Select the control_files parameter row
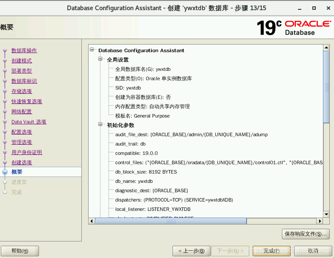334x258 pixels. coord(219,163)
